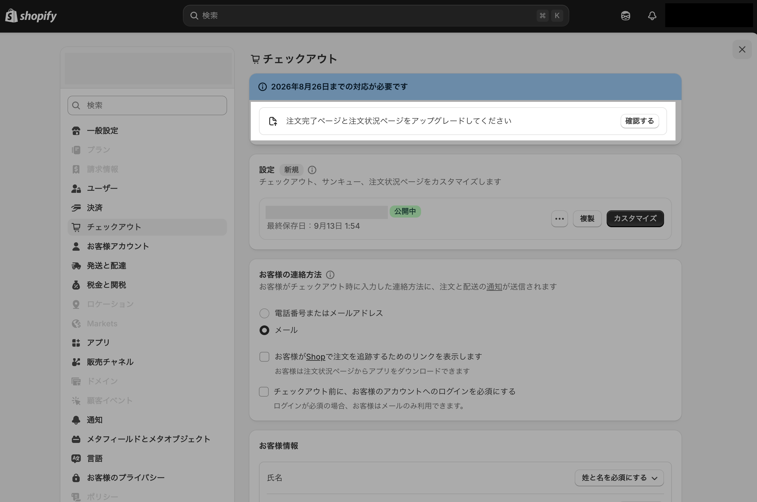This screenshot has height=502, width=757.
Task: Open the three-dot menu for the checkout configuration
Action: [x=559, y=219]
